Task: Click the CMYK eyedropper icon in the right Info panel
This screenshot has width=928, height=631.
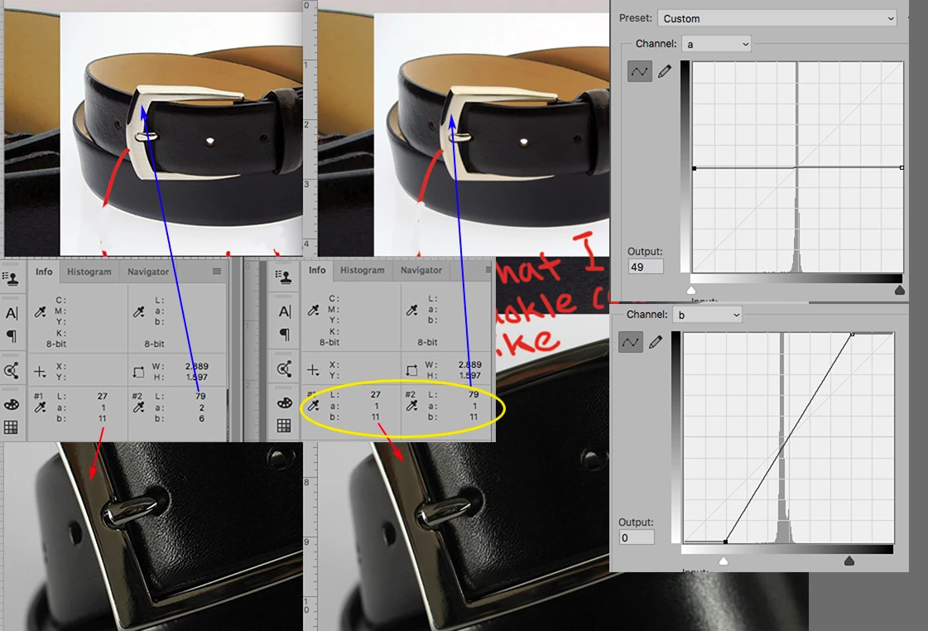Action: tap(314, 311)
